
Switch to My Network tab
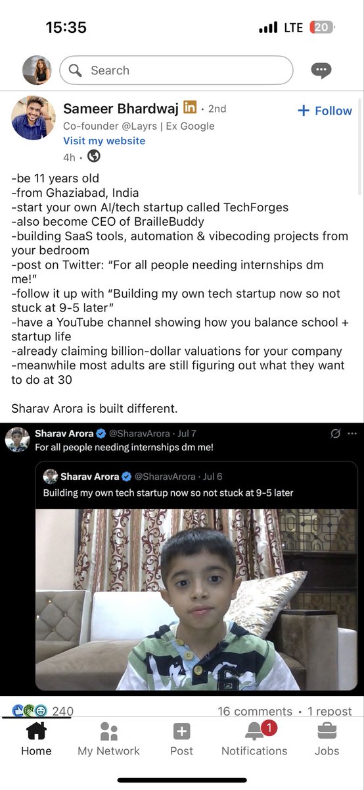(108, 739)
